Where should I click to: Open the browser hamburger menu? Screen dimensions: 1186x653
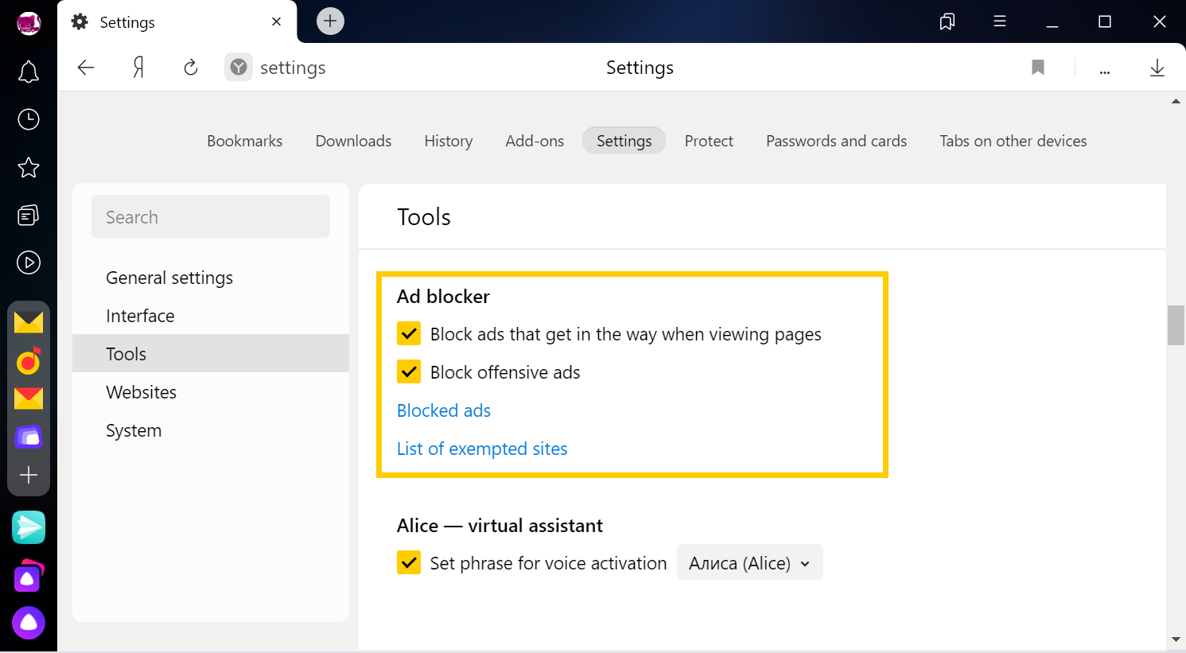pyautogui.click(x=1000, y=21)
